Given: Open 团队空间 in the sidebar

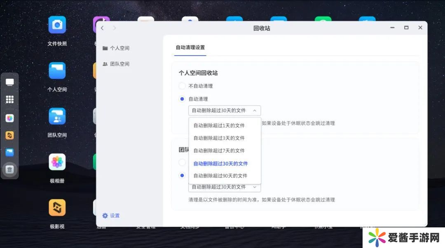Looking at the screenshot, I should pyautogui.click(x=119, y=64).
